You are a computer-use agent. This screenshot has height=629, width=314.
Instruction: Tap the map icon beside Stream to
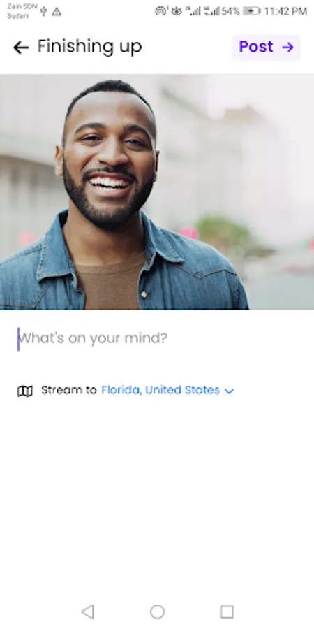coord(25,391)
